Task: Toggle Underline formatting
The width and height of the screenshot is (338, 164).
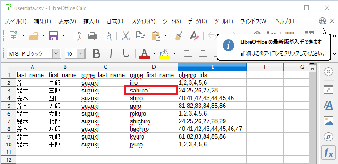Action: [126, 53]
